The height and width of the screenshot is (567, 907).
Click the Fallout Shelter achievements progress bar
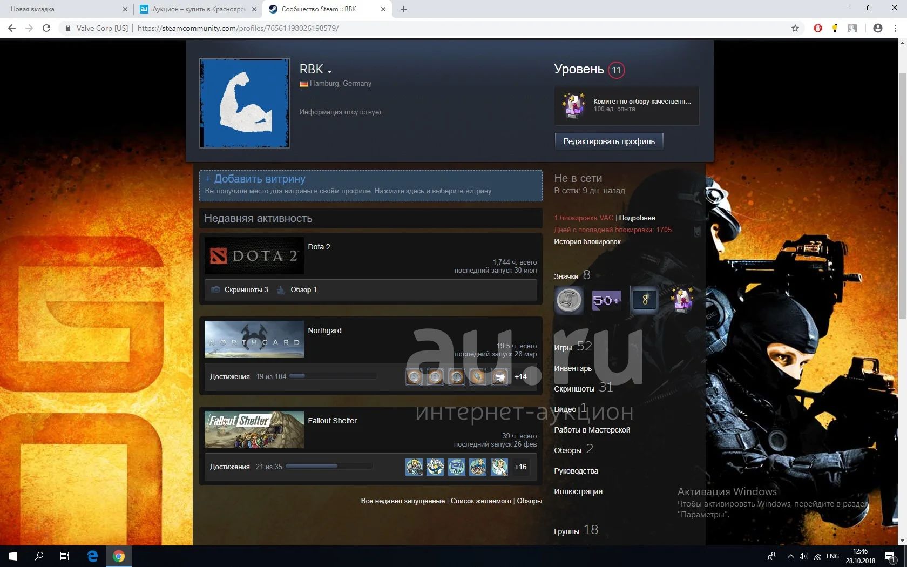tap(329, 466)
